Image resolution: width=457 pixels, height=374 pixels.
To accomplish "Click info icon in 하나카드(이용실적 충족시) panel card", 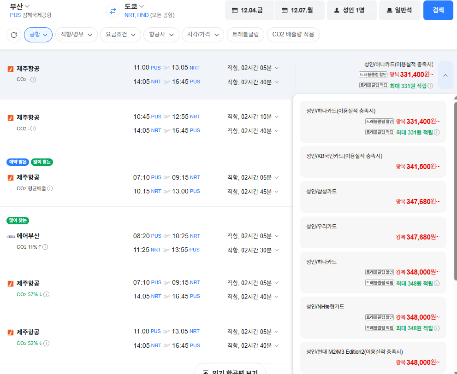I will [x=437, y=133].
